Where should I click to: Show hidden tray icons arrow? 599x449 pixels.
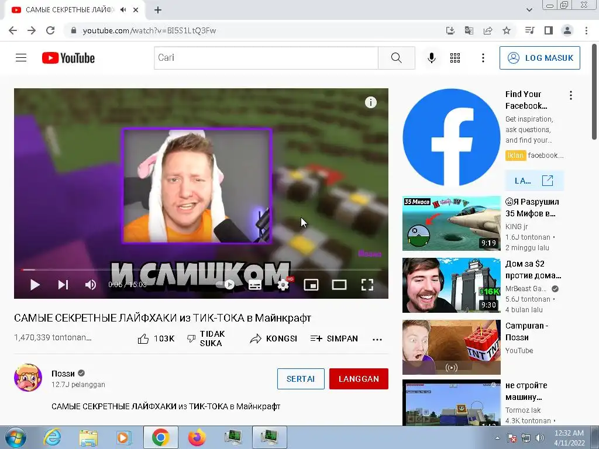497,438
